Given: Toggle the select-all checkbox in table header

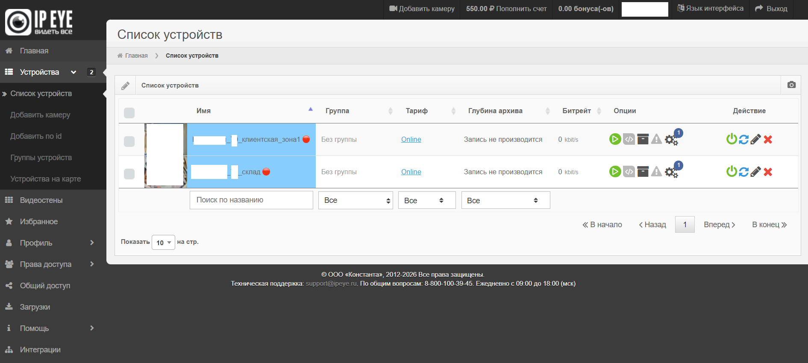Looking at the screenshot, I should click(x=129, y=113).
